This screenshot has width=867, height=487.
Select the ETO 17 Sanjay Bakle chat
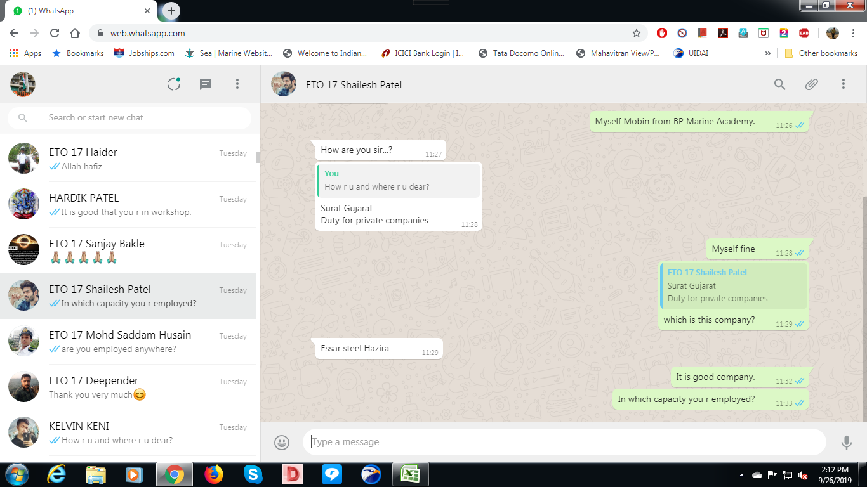[x=128, y=250]
